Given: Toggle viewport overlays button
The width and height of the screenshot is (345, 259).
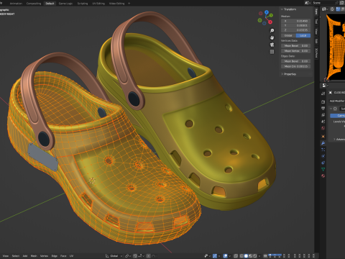Looking at the screenshot, I should point(226,256).
